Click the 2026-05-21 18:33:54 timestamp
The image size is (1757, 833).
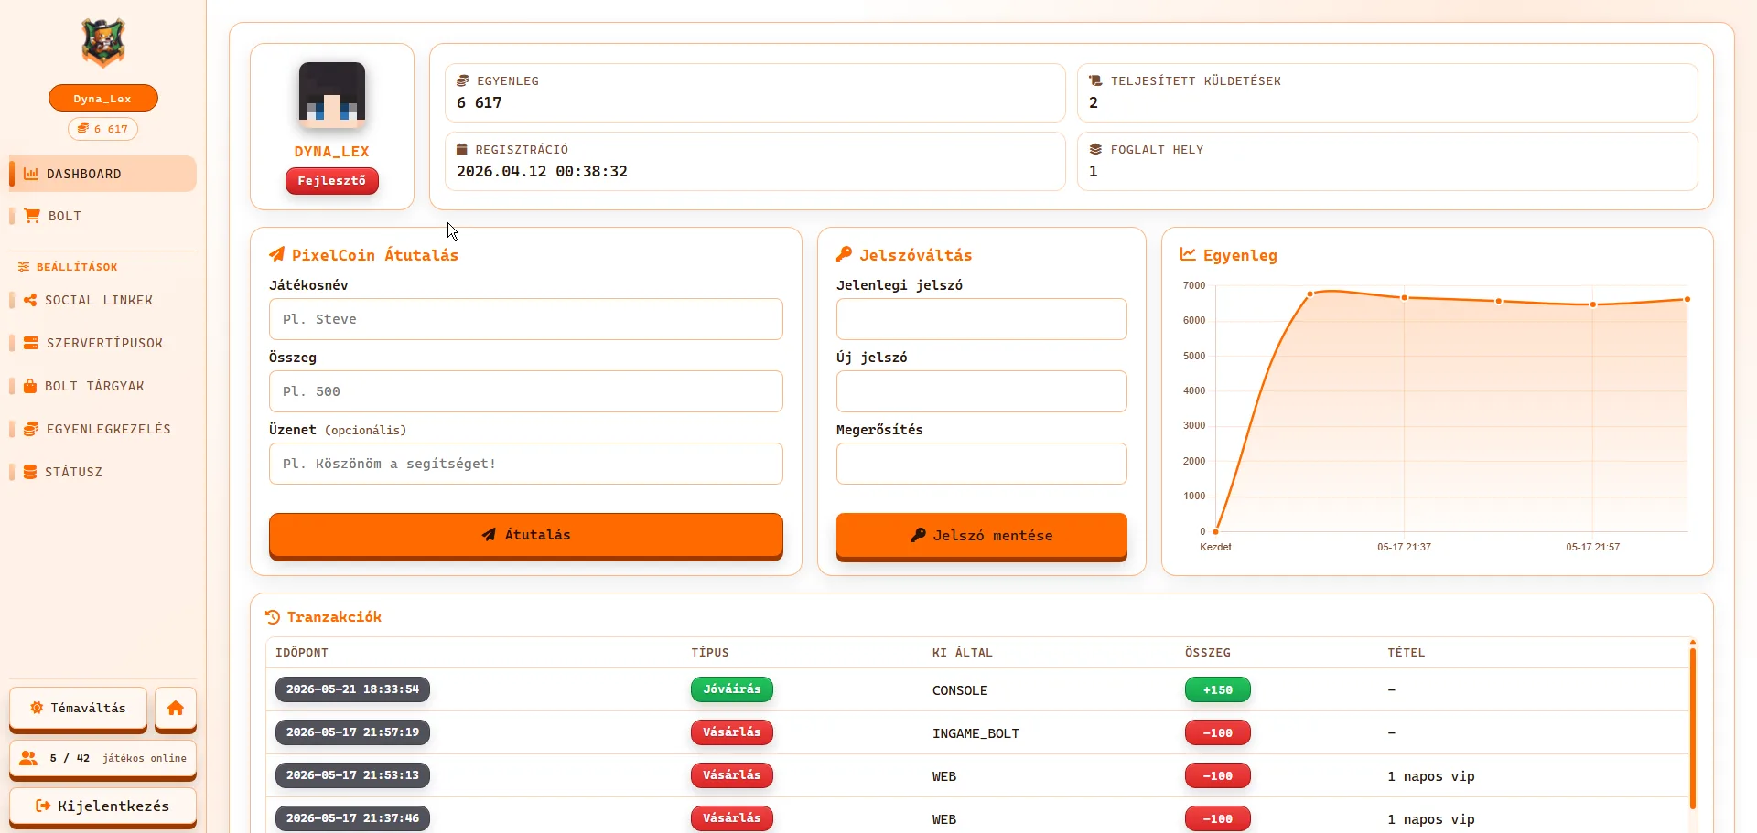tap(352, 689)
